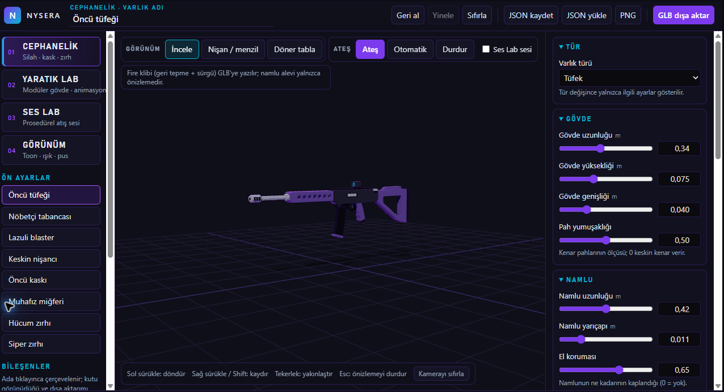Edit the El koruması value field
The width and height of the screenshot is (724, 392).
(679, 370)
